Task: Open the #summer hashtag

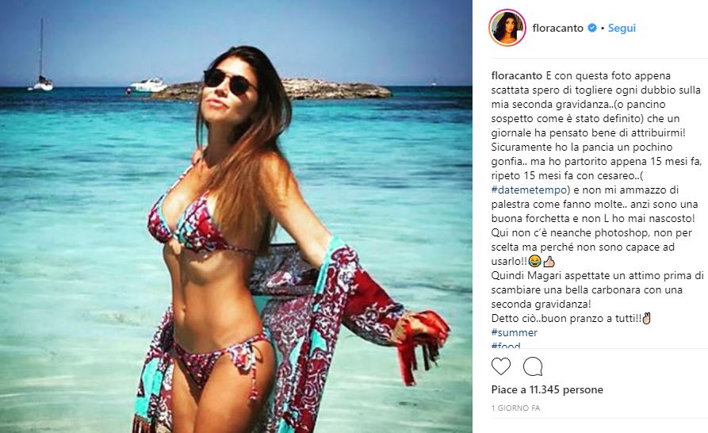Action: point(515,332)
